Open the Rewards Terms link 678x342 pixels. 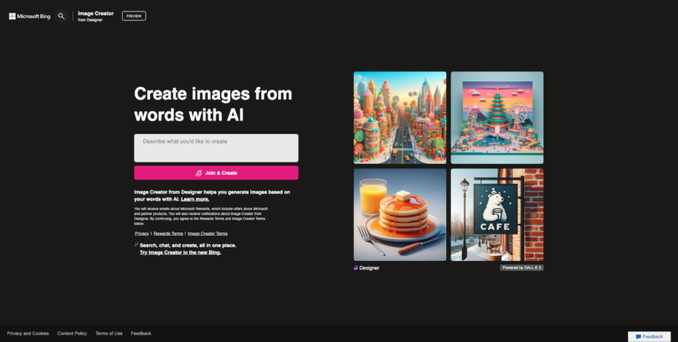coord(168,233)
